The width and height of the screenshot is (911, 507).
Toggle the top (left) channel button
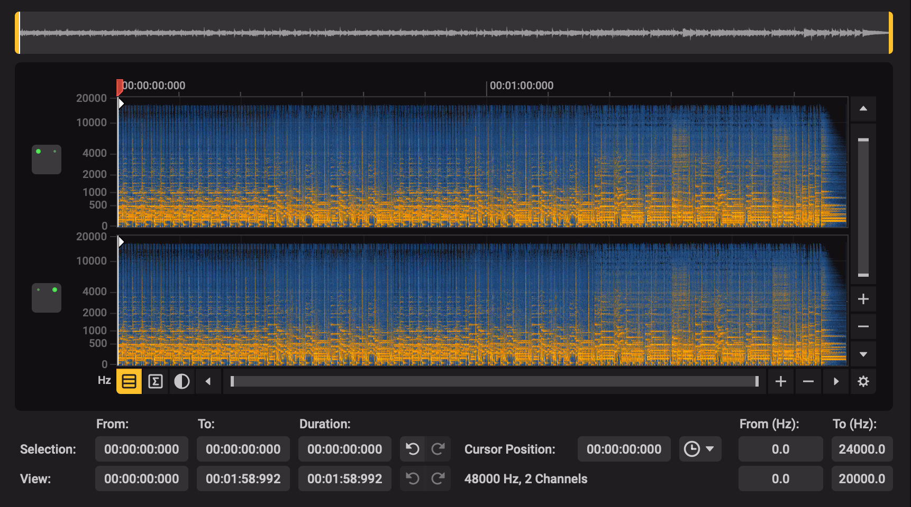coord(47,159)
